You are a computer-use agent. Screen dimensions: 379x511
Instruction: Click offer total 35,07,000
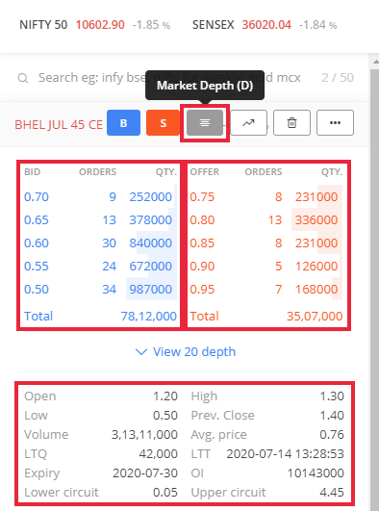pyautogui.click(x=315, y=316)
